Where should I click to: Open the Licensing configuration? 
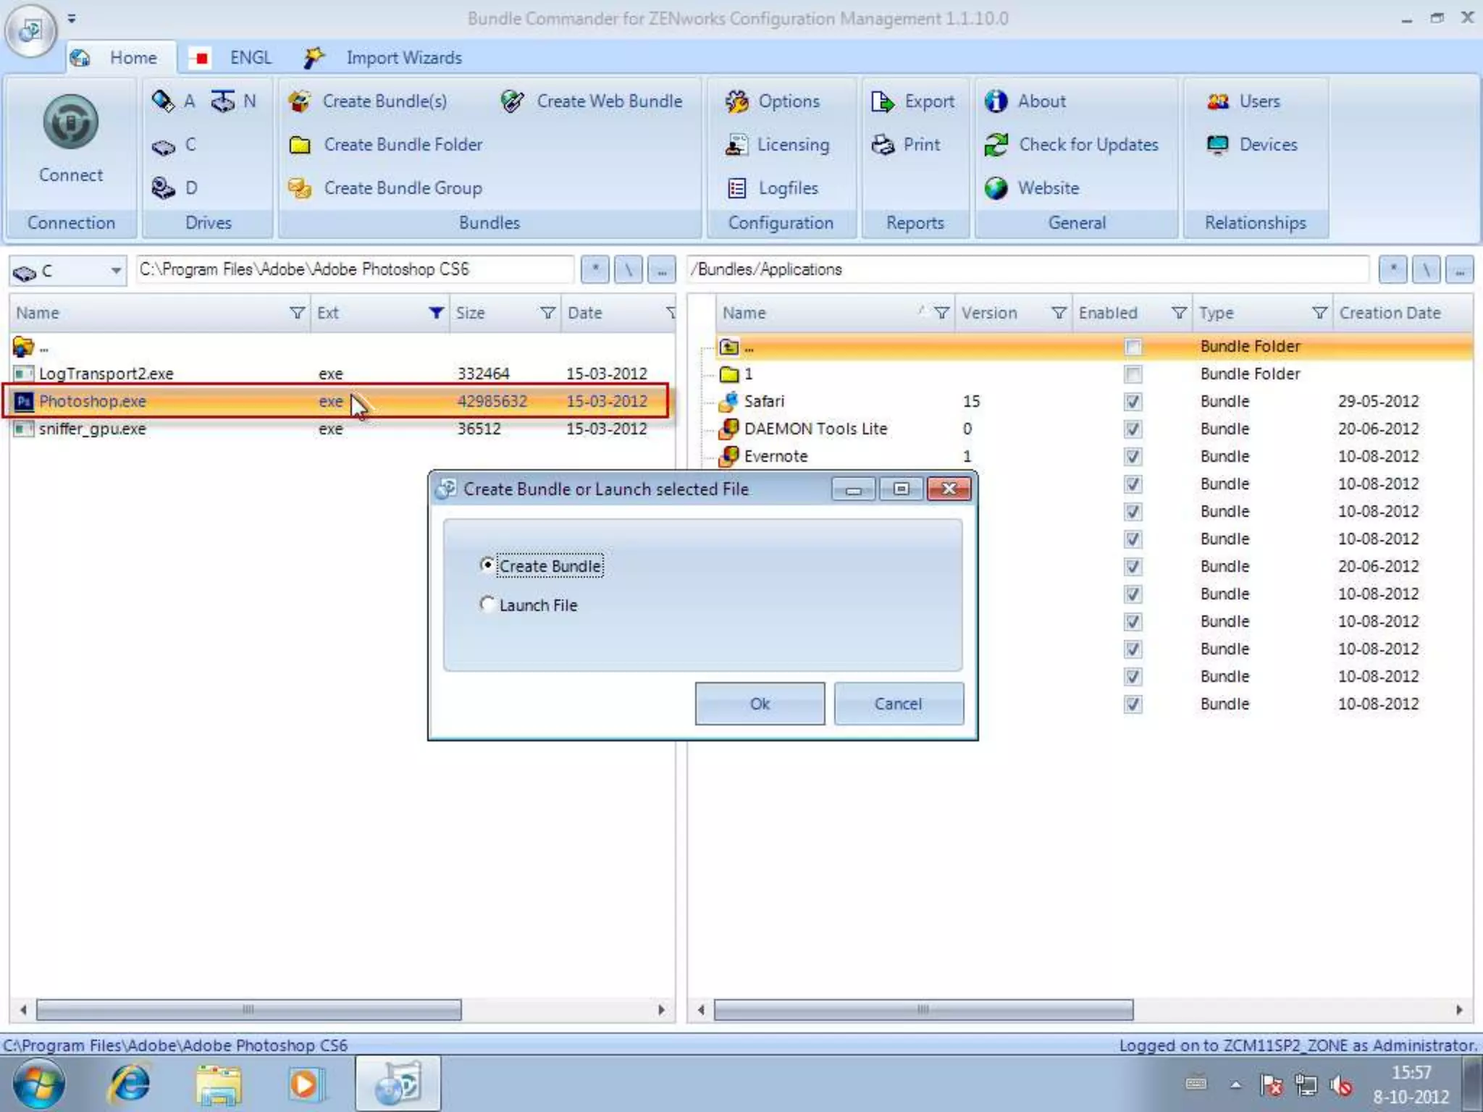736,145
